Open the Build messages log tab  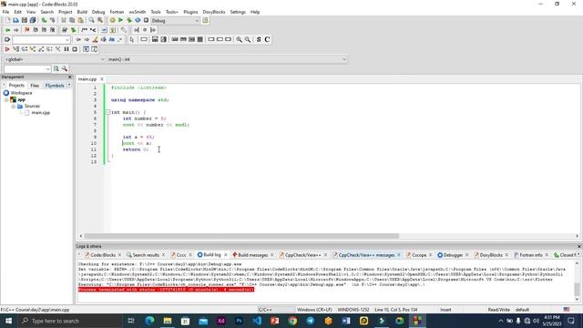(253, 255)
